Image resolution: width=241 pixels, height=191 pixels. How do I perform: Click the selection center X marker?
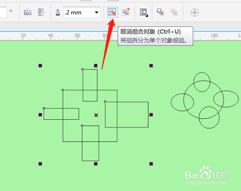tap(96, 115)
